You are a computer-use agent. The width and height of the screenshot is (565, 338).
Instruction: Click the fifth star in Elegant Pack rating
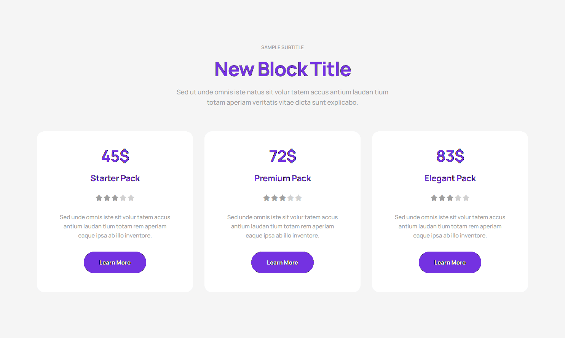point(466,198)
